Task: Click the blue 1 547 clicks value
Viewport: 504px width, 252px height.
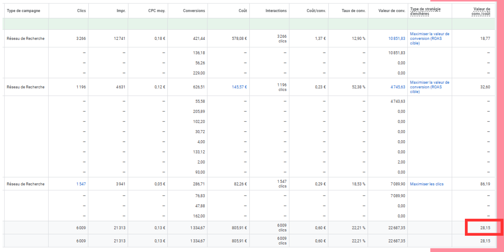Action: click(81, 184)
